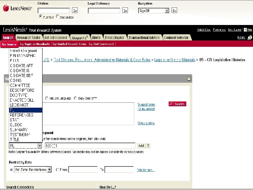Choose BILLS from segment list
The height and width of the screenshot is (190, 253).
click(x=26, y=61)
